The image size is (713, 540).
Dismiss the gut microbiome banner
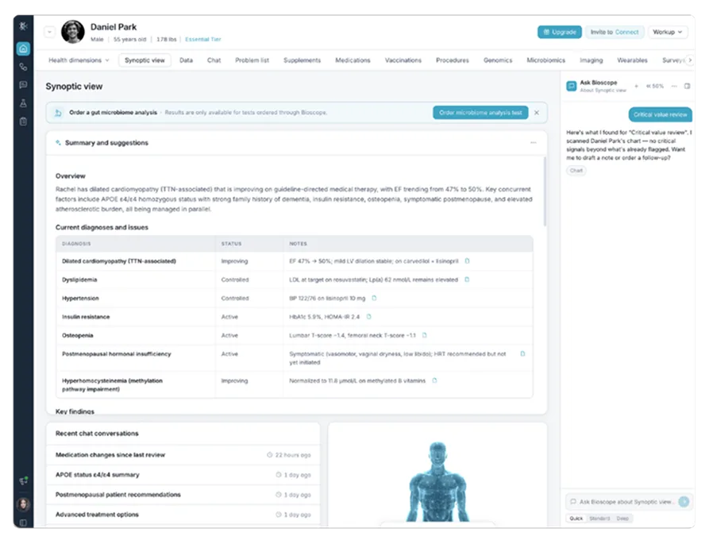[x=537, y=113]
